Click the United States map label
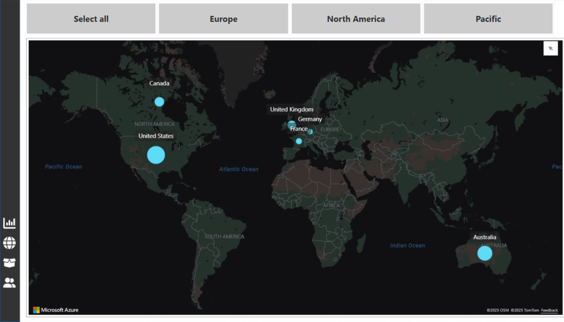This screenshot has width=564, height=322. (x=156, y=136)
